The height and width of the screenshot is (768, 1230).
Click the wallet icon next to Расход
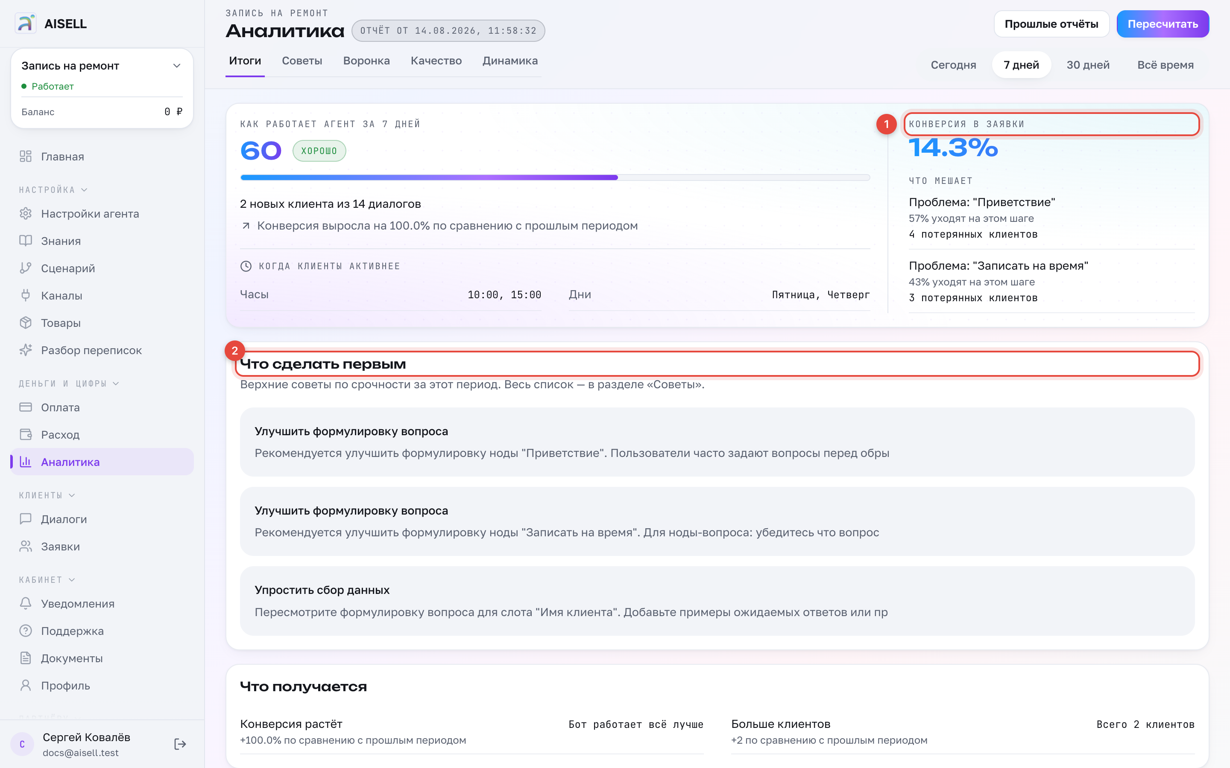[x=26, y=435]
